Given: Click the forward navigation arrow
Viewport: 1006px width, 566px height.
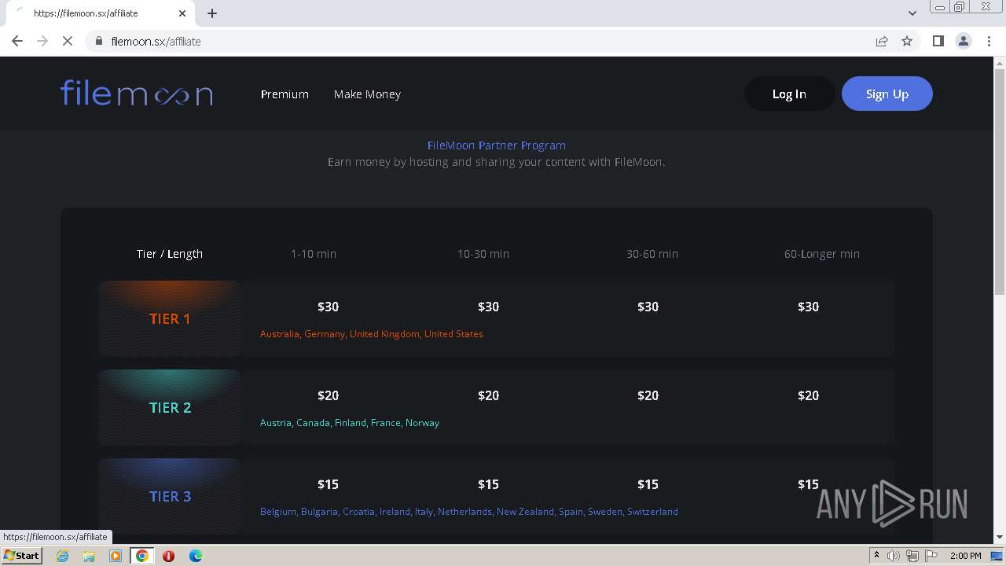Looking at the screenshot, I should (x=42, y=41).
